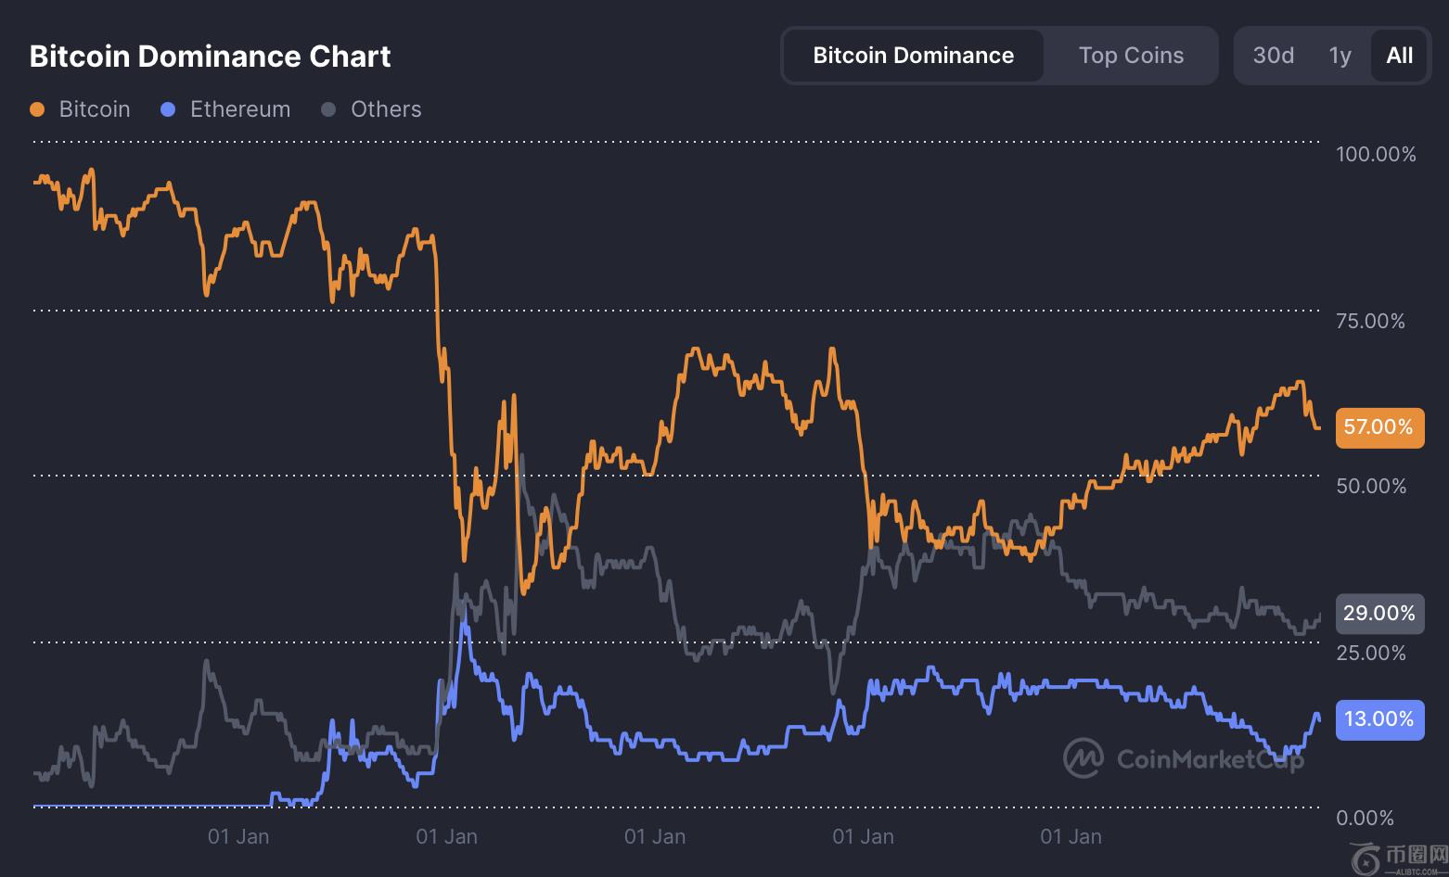
Task: Click the gray 29.00% Others value badge
Action: tap(1378, 614)
